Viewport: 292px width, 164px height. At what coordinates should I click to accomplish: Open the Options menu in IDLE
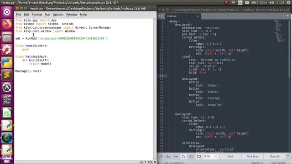58,15
